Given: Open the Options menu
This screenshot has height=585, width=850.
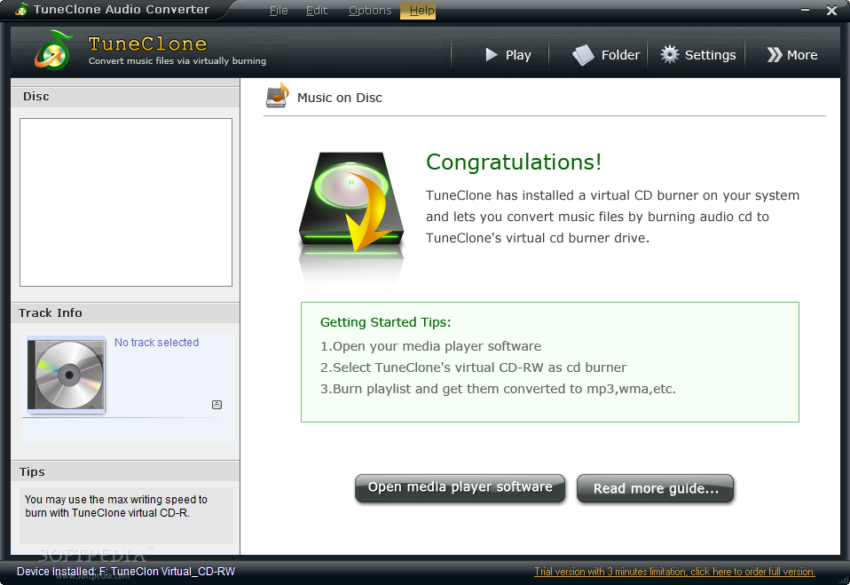Looking at the screenshot, I should click(370, 11).
